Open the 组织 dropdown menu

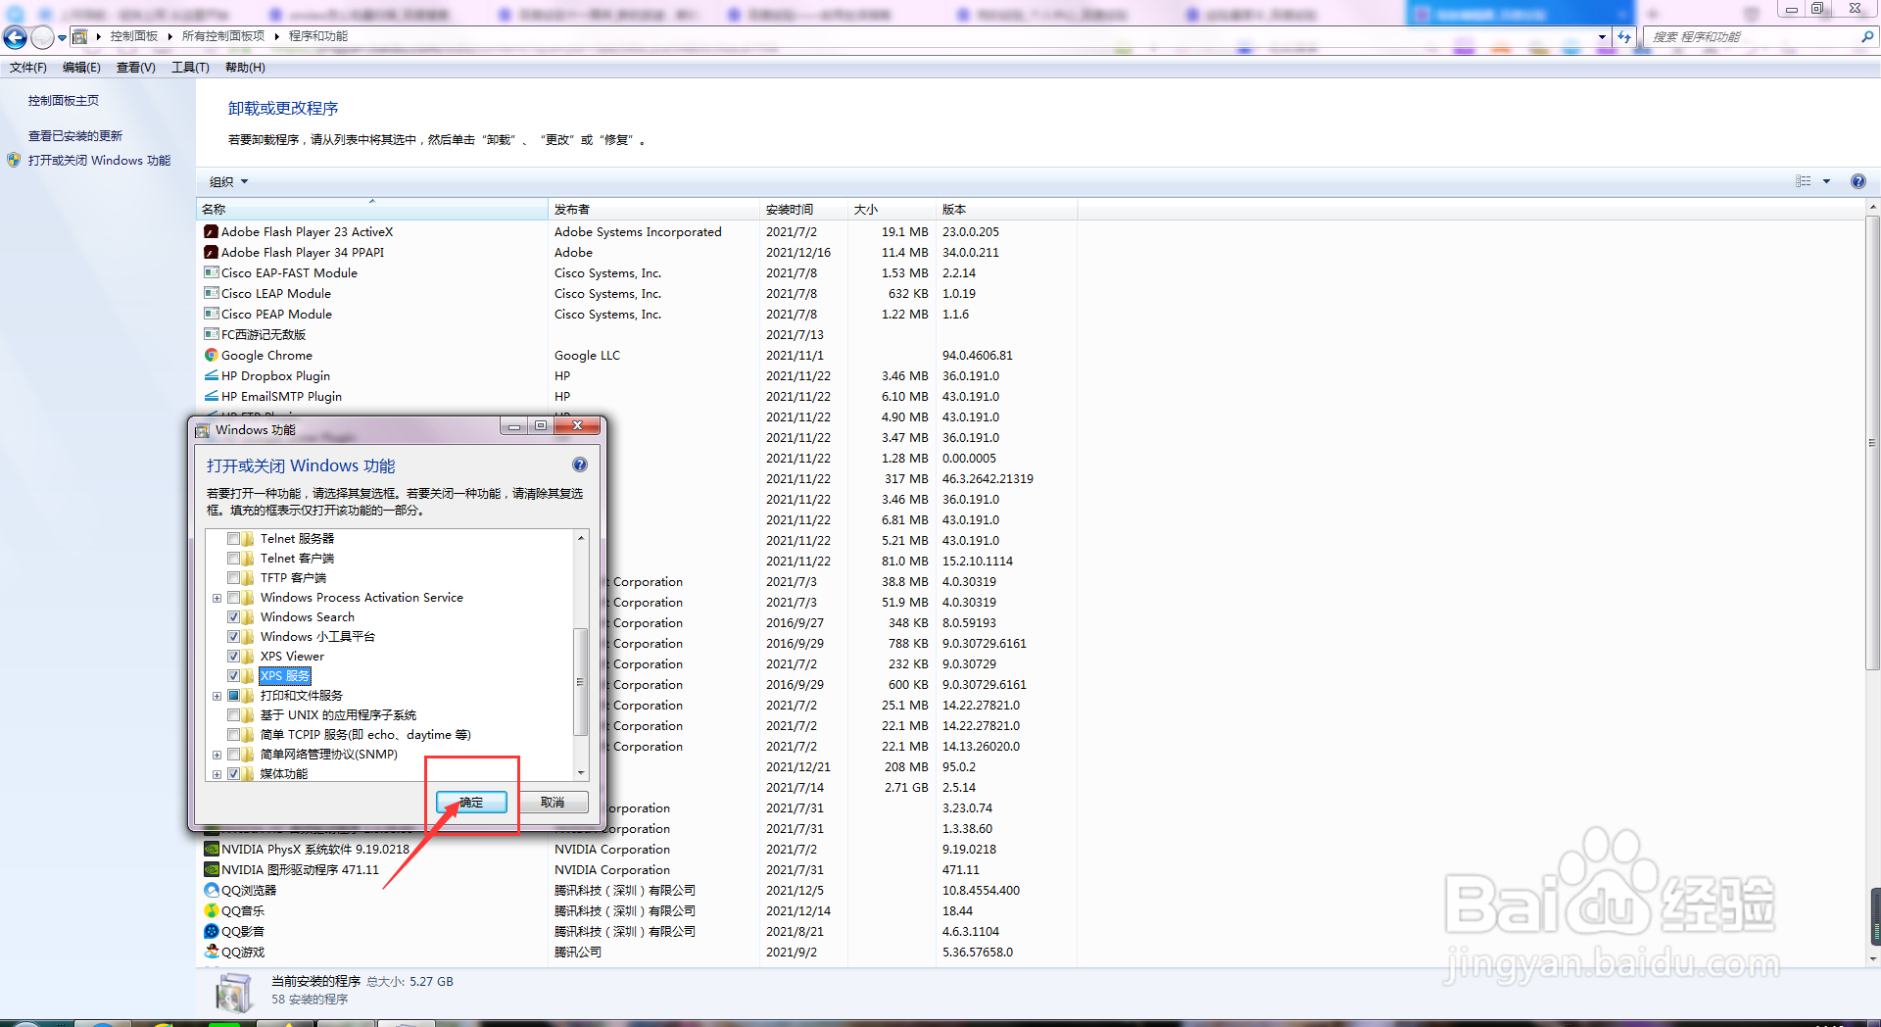point(228,181)
